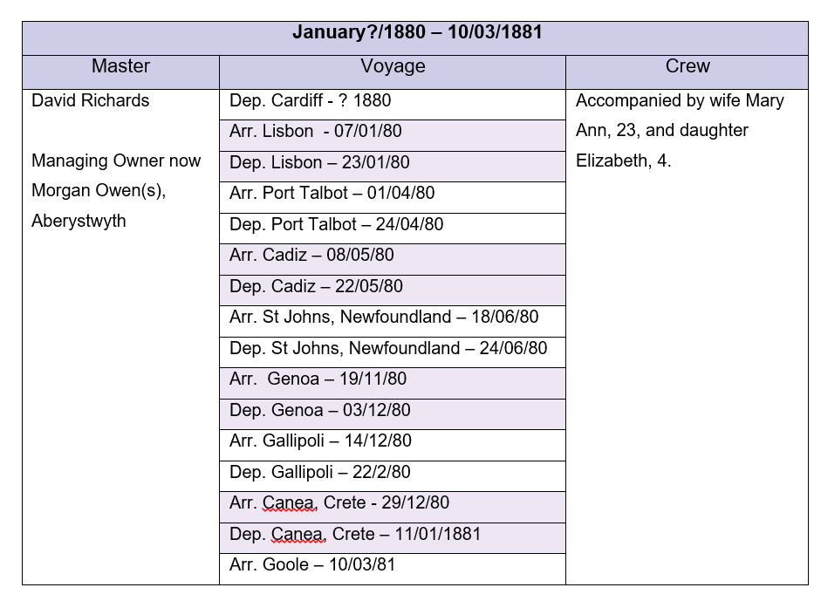The image size is (821, 608).
Task: Click the Dep. Canea, Crete 11/01/1881 row
Action: point(355,534)
